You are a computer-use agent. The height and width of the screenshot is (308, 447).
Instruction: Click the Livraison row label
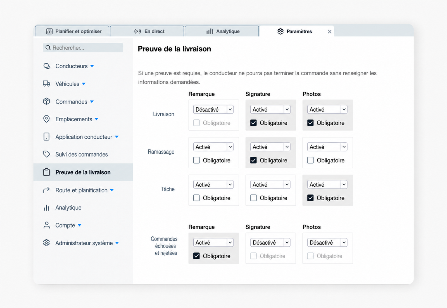[163, 114]
